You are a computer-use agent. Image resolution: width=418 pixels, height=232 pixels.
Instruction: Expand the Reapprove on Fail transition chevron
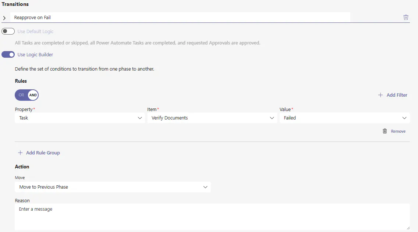(4, 18)
